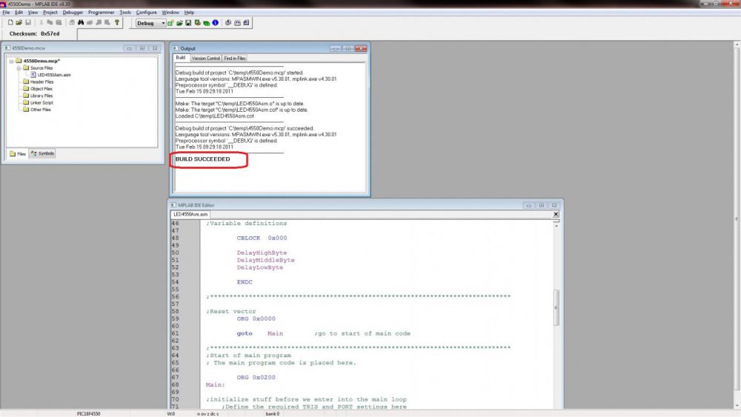Click the Cut scissors toolbar icon
Viewport: 741px width, 417px height.
point(41,23)
